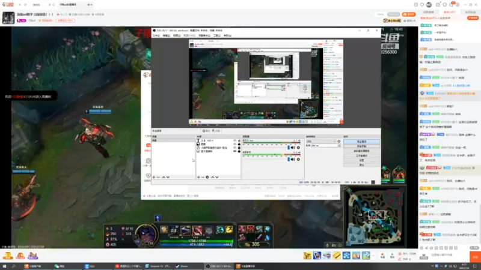481x270 pixels.
Task: Click orange send button in chat
Action: tap(475, 257)
